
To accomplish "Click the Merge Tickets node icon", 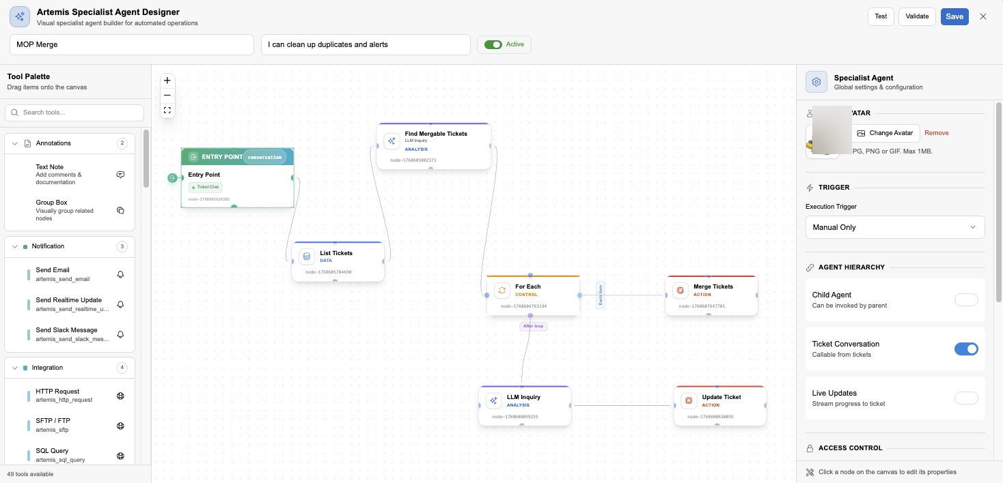I will click(x=680, y=290).
